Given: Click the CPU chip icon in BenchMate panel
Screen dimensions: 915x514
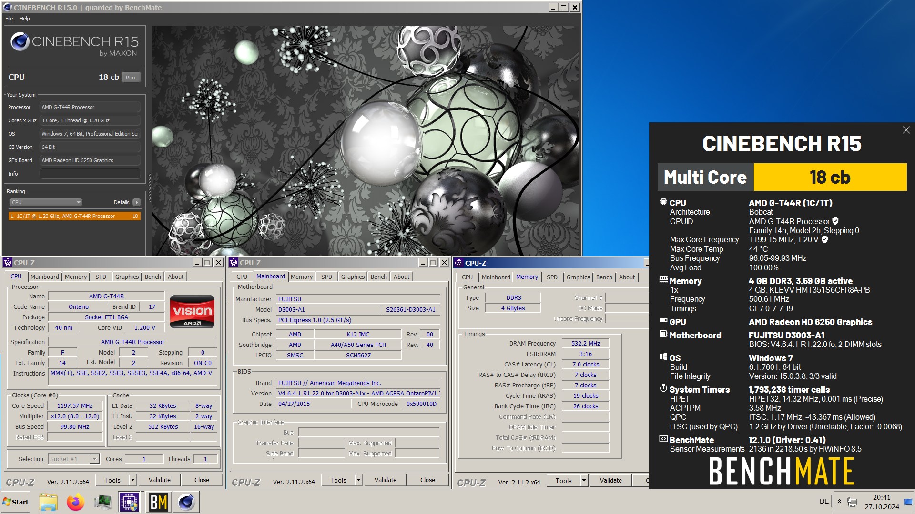Looking at the screenshot, I should click(x=663, y=202).
